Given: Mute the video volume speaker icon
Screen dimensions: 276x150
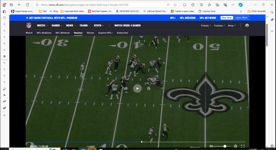Looking at the screenshot, I should pyautogui.click(x=211, y=146).
